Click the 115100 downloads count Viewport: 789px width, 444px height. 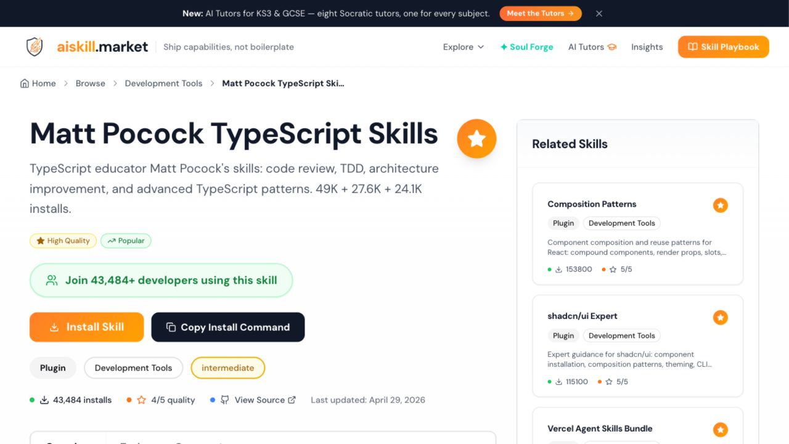[x=577, y=382]
